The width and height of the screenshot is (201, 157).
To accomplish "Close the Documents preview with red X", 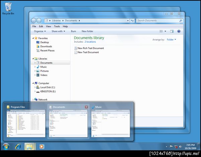I will pyautogui.click(x=86, y=107).
